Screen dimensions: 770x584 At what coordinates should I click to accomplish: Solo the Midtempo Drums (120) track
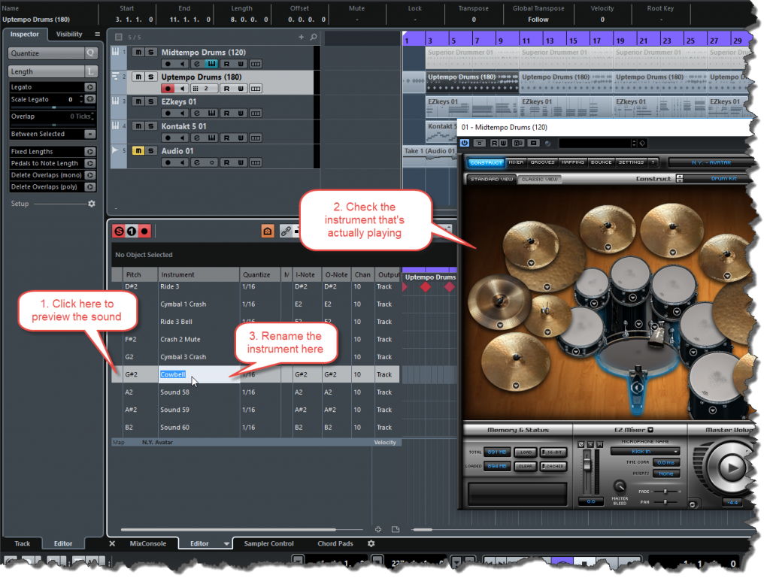coord(150,52)
